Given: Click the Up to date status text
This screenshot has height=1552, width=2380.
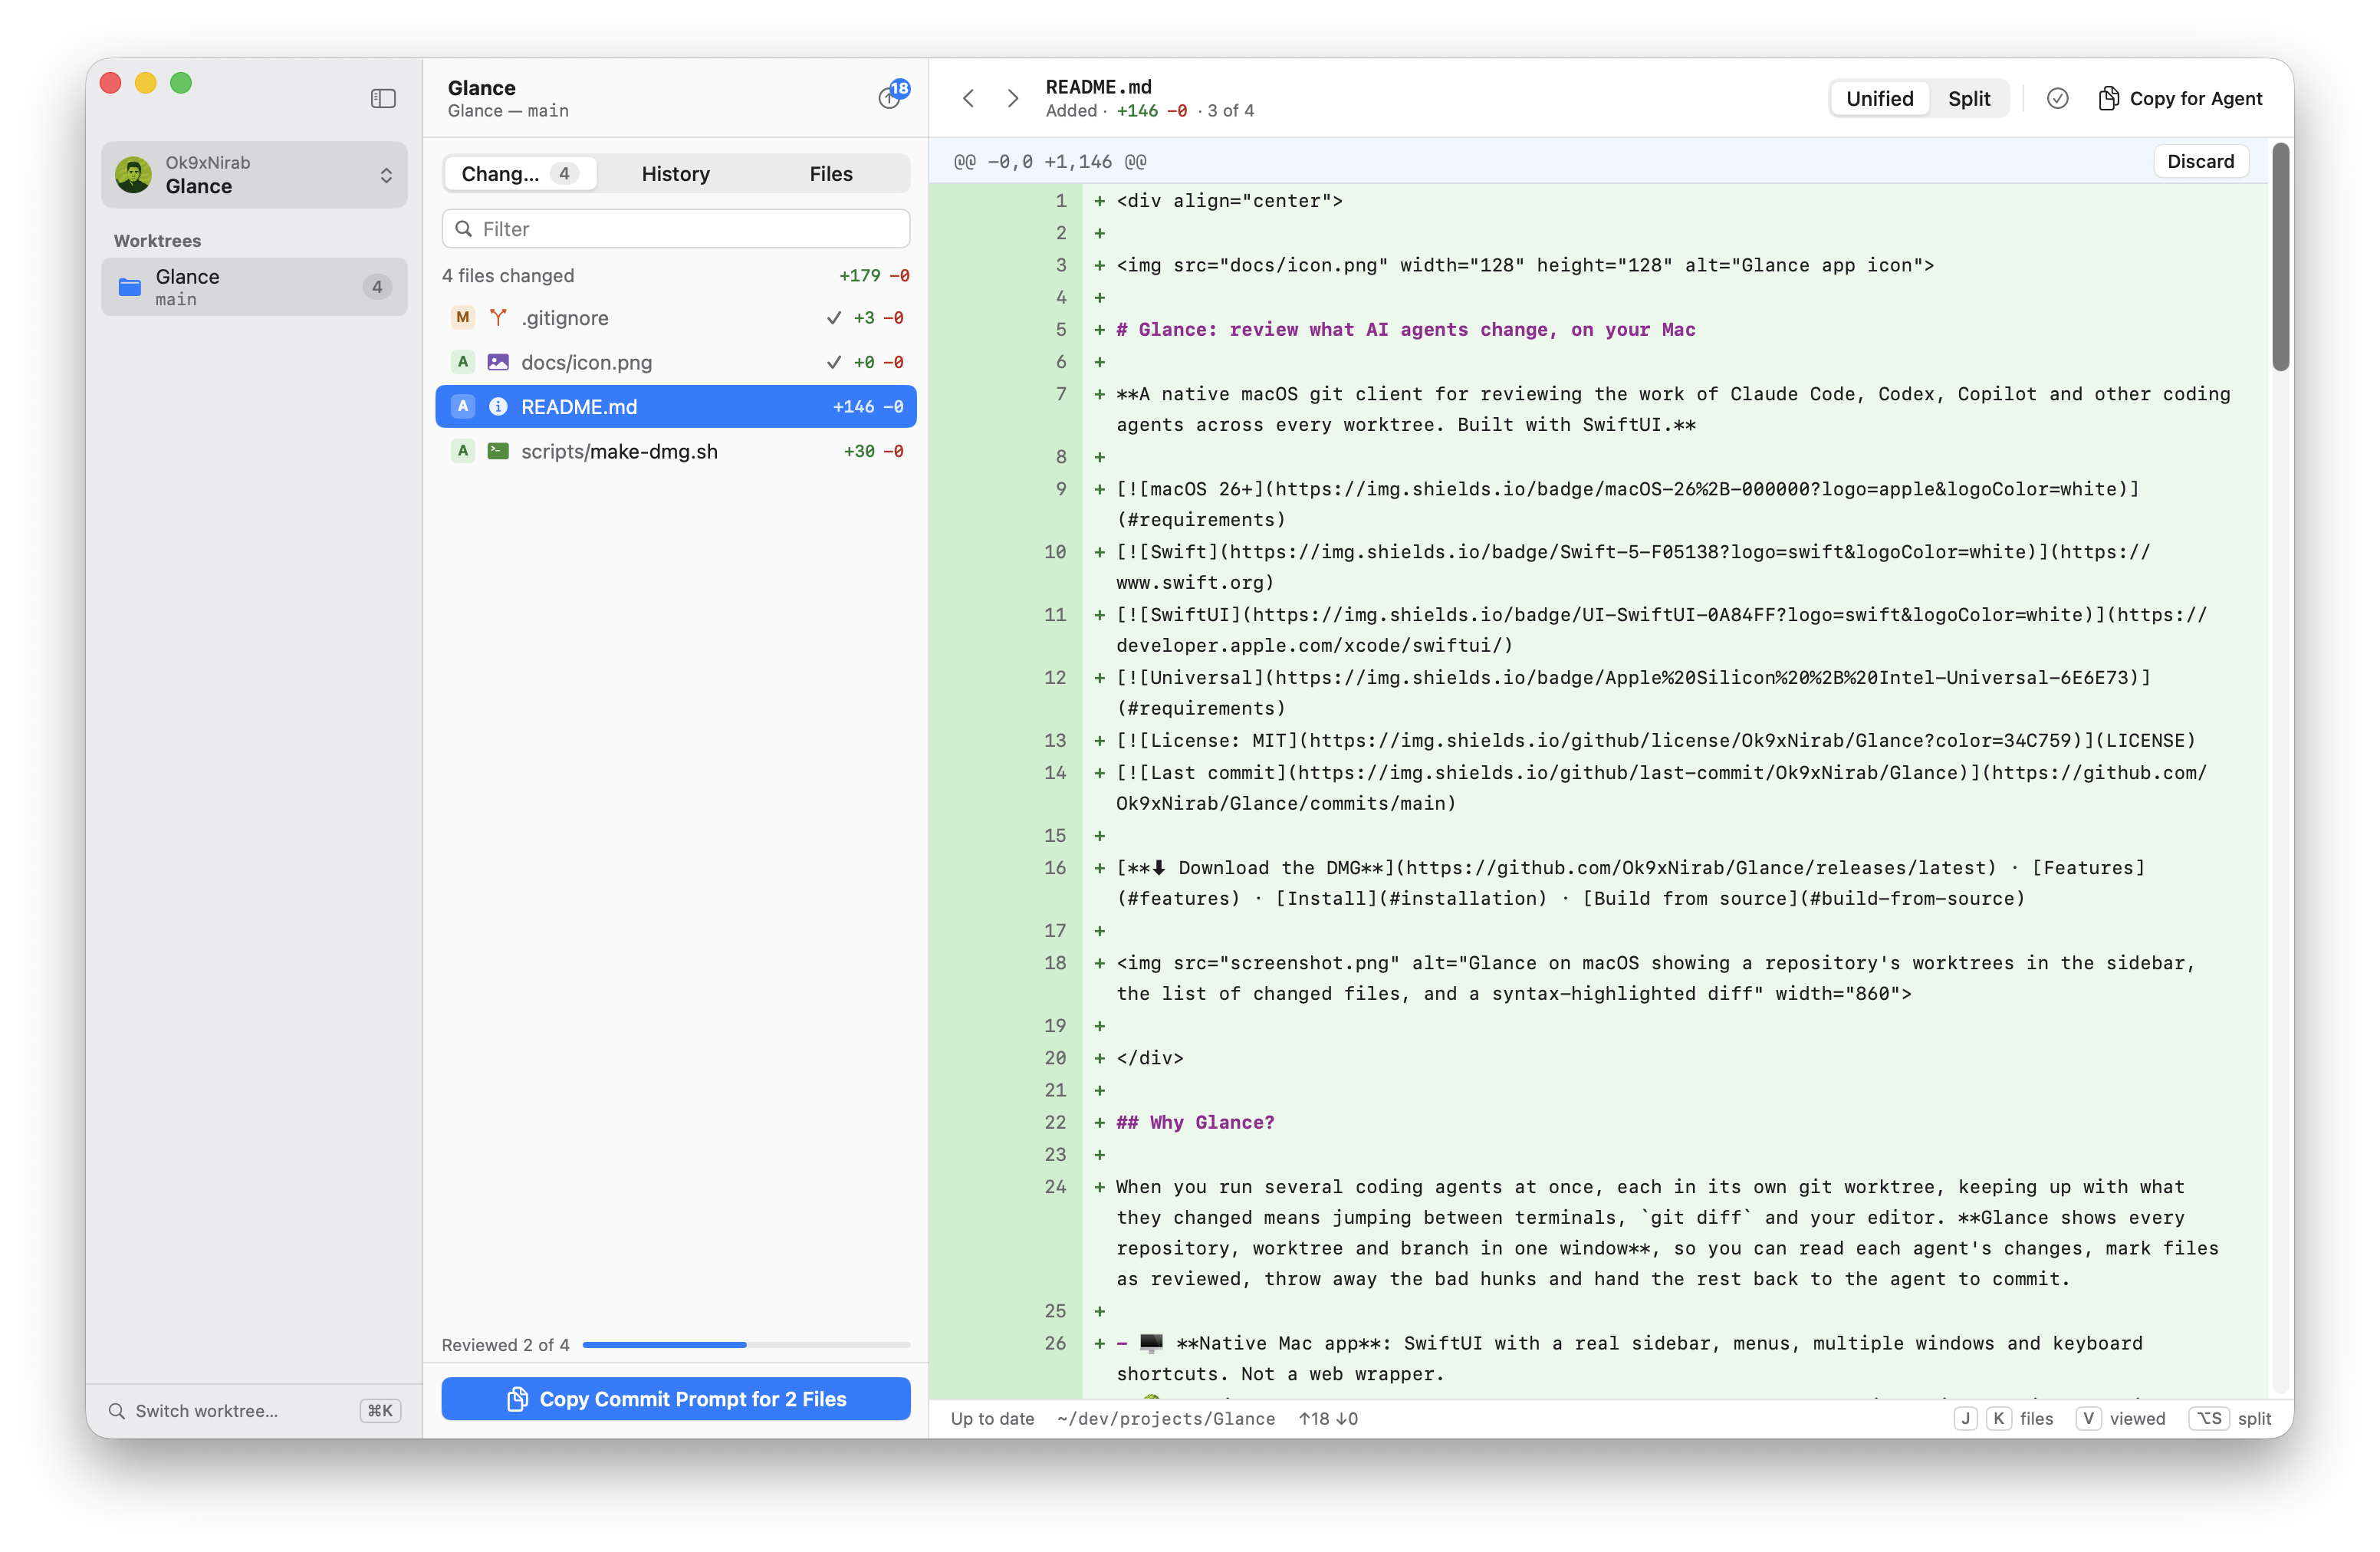Looking at the screenshot, I should (992, 1418).
